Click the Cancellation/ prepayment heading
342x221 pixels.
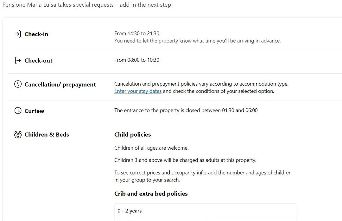click(x=60, y=85)
